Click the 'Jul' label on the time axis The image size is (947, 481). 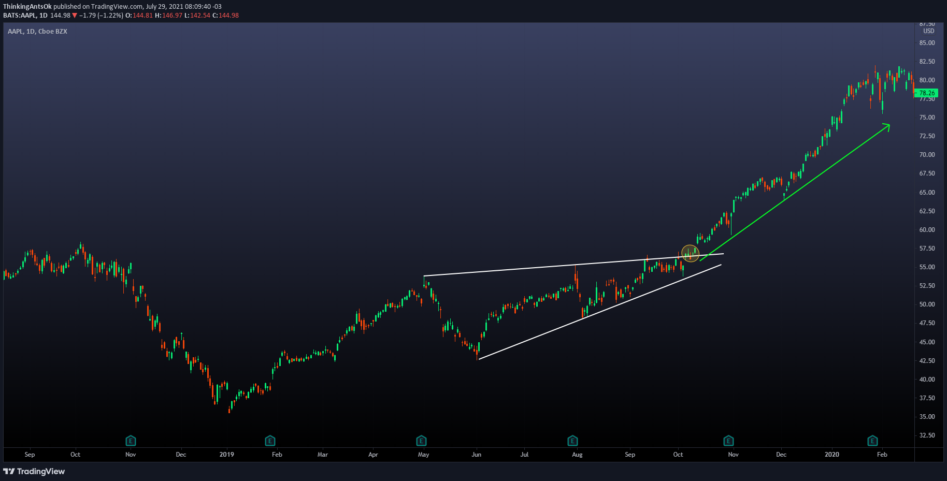(x=524, y=455)
